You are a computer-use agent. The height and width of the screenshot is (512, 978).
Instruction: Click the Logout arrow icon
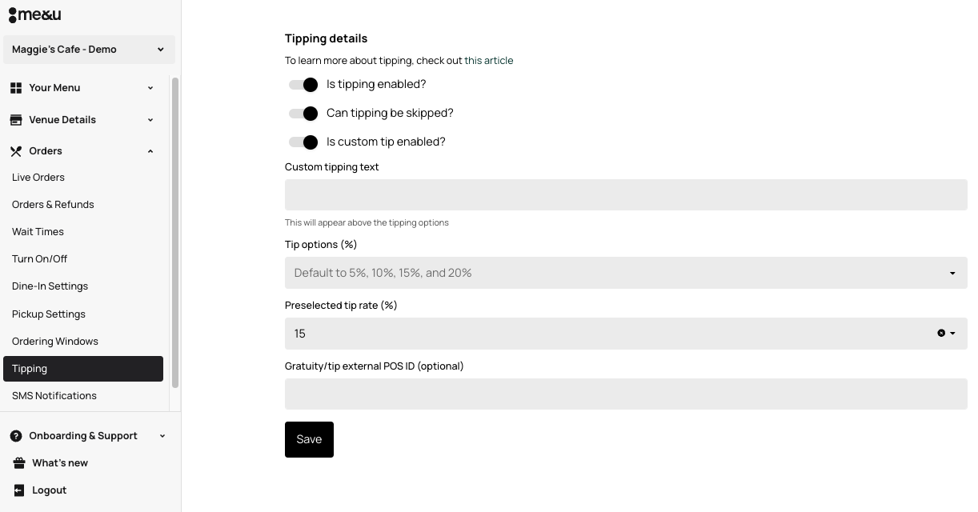tap(19, 490)
